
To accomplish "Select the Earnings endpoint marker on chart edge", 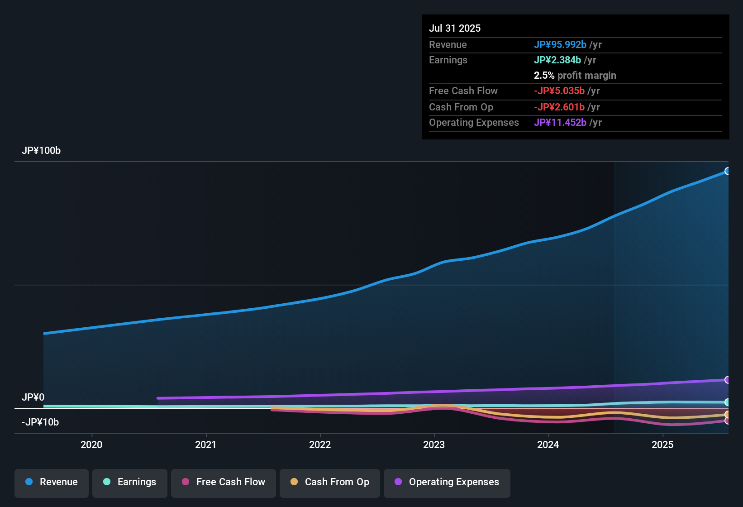I will (728, 402).
